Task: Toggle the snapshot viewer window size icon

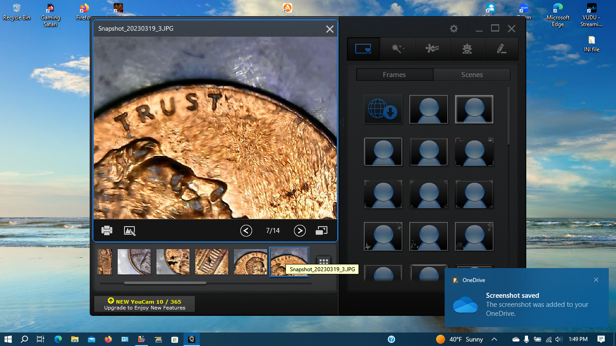Action: [322, 231]
